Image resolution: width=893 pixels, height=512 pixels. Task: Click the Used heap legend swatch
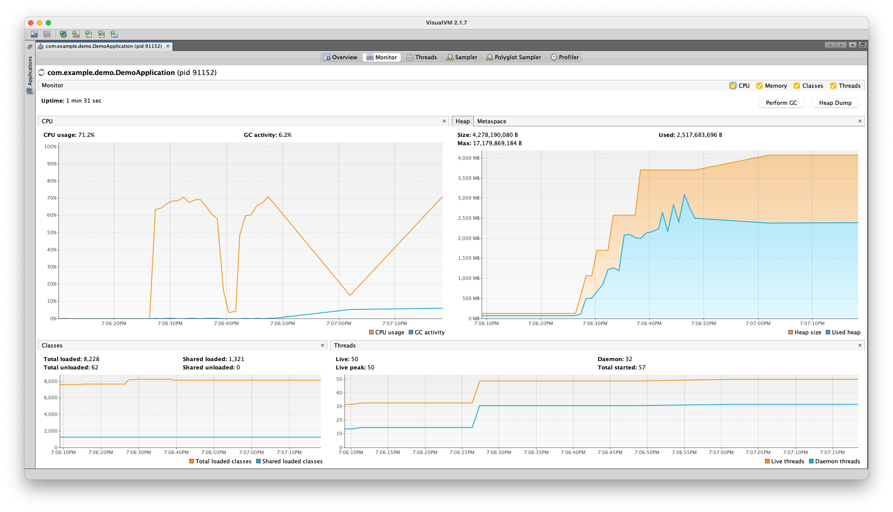[828, 332]
